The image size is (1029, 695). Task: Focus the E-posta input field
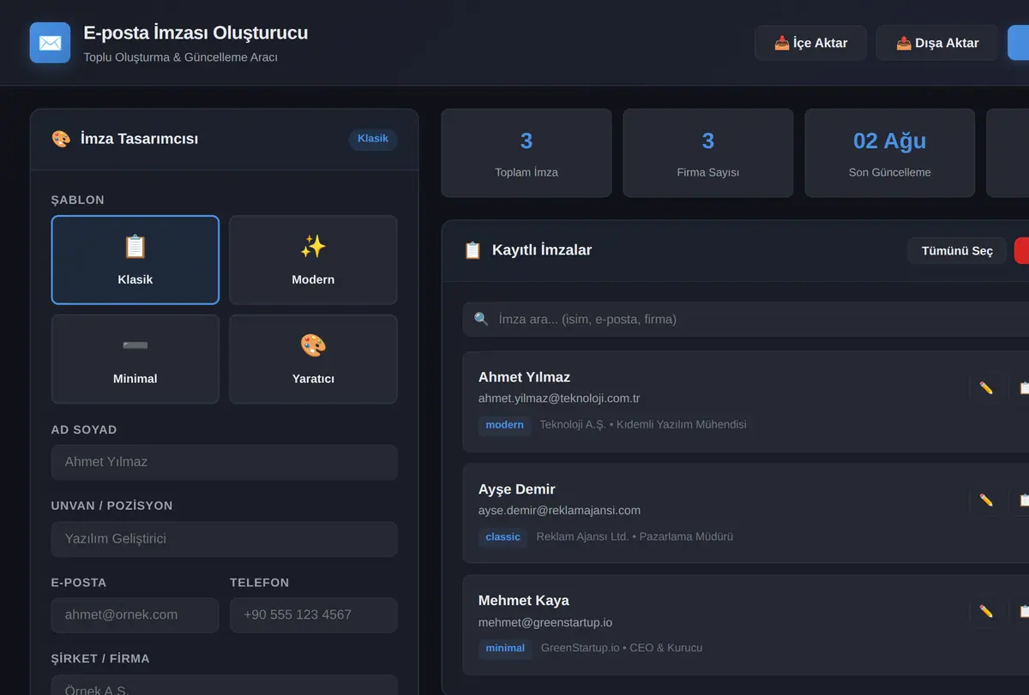tap(135, 614)
